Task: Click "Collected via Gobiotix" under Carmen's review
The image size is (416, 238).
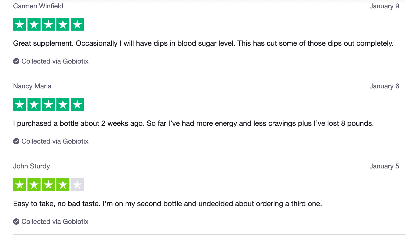Action: 55,61
